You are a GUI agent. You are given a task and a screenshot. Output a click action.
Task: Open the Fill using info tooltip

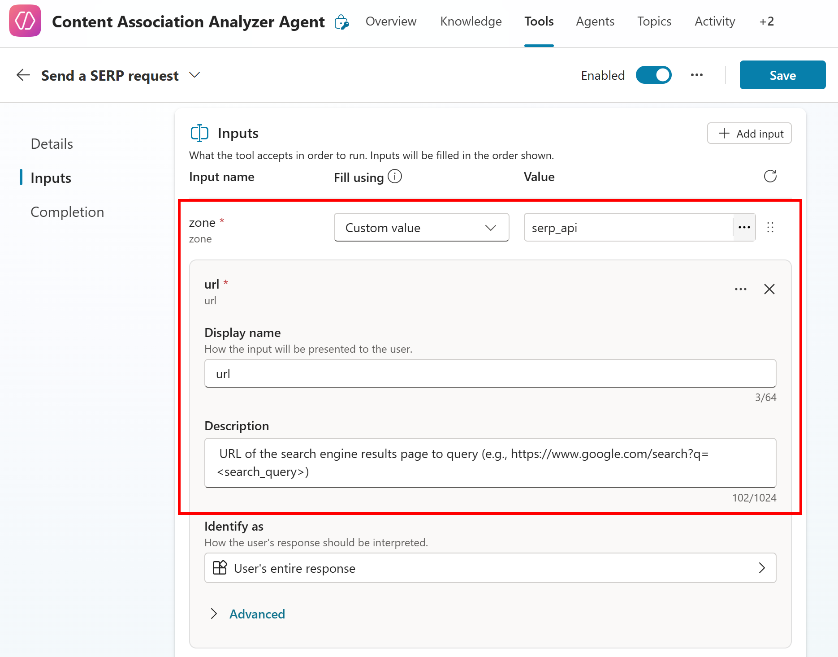pos(395,176)
